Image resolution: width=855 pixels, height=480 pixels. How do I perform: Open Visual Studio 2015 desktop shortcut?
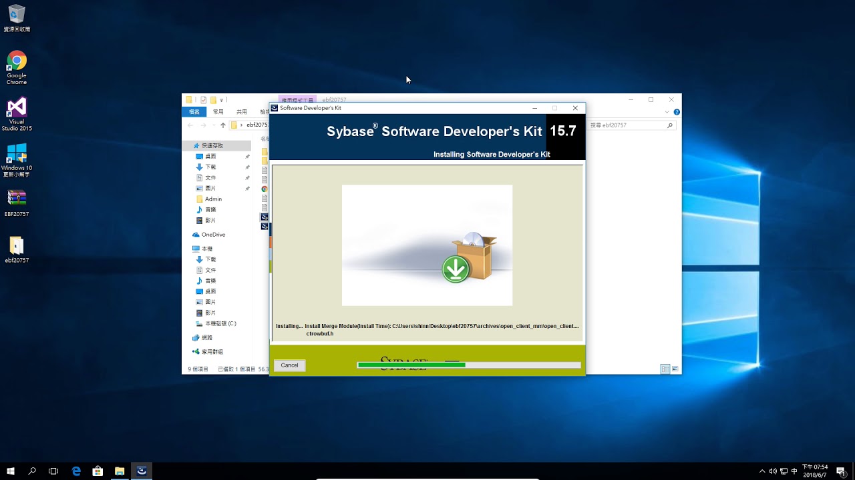pos(17,114)
